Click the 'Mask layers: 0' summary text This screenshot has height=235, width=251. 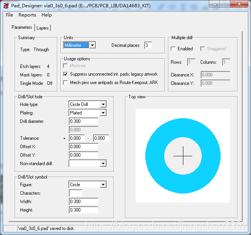pyautogui.click(x=35, y=75)
